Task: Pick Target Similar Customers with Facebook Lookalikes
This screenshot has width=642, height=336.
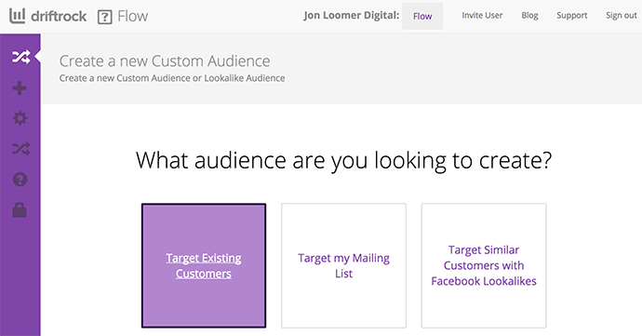Action: click(484, 265)
